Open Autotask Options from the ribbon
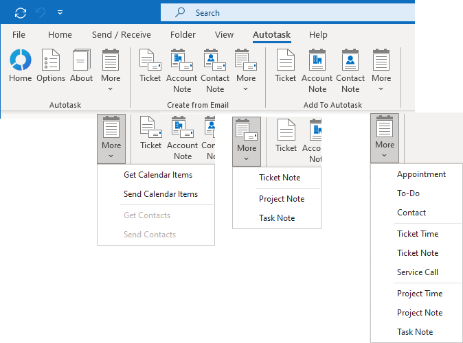Screen dimensions: 463x343 tap(51, 67)
